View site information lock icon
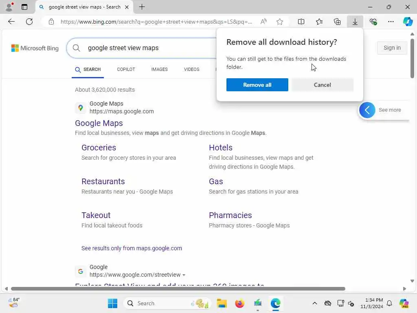 tap(51, 22)
